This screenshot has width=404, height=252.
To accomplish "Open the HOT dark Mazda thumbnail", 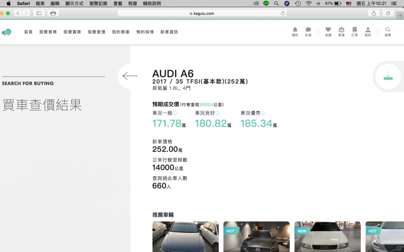I will click(256, 236).
